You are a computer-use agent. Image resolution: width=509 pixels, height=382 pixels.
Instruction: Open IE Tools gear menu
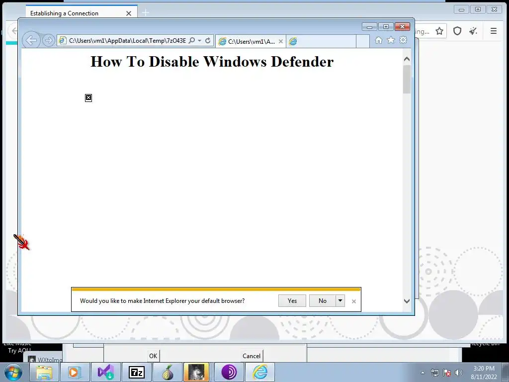point(403,40)
